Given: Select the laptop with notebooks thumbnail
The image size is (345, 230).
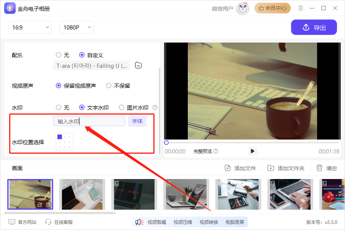Looking at the screenshot, I should (x=82, y=194).
